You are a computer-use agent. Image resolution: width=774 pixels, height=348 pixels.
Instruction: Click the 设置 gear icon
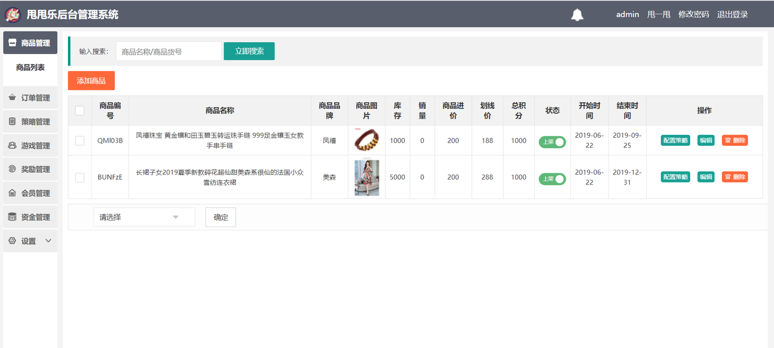point(12,241)
